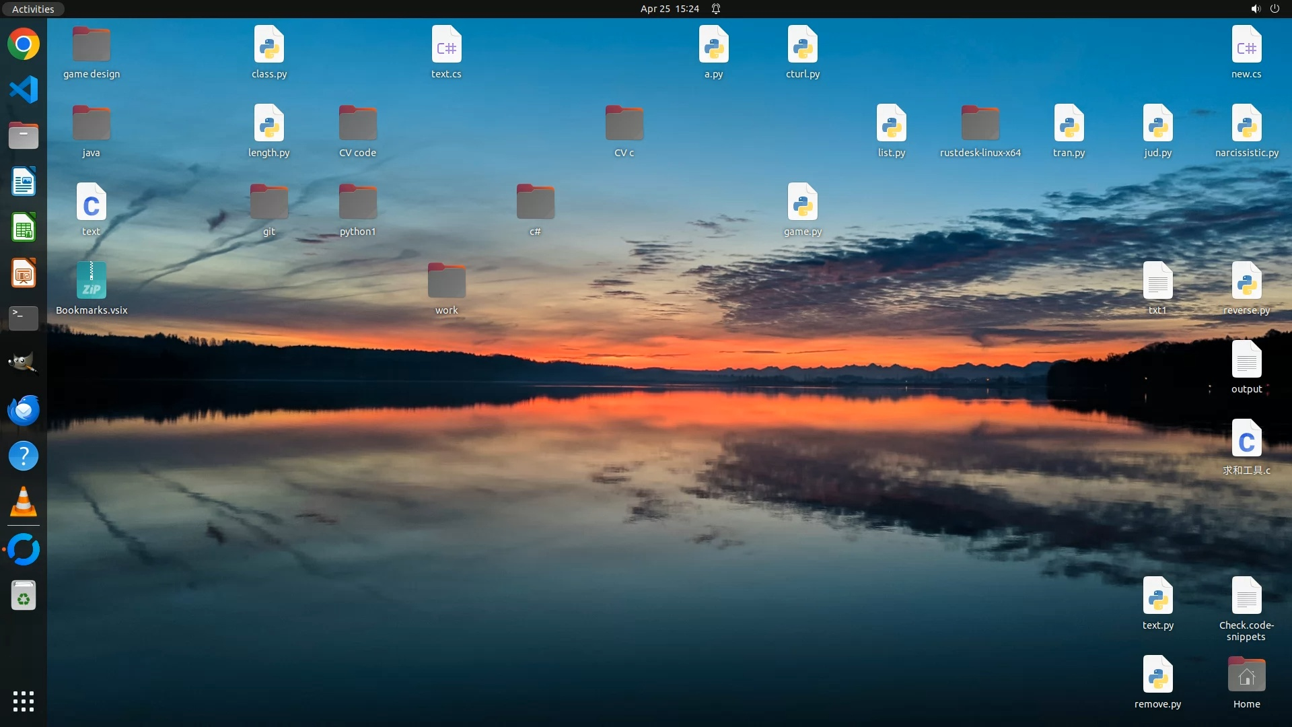Open the Help icon in dock
This screenshot has width=1292, height=727.
24,456
